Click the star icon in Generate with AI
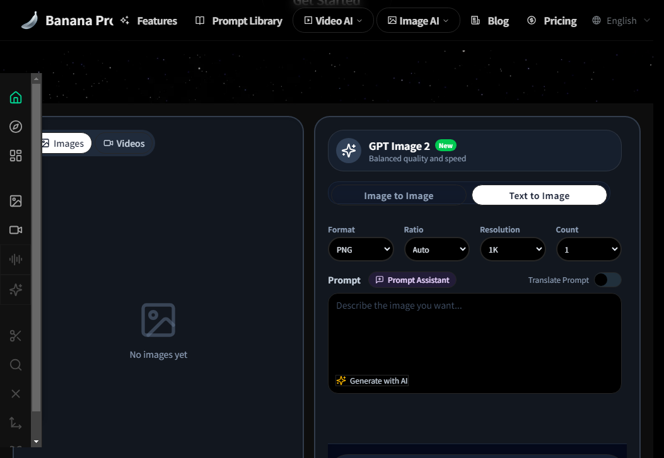The image size is (664, 458). [341, 381]
